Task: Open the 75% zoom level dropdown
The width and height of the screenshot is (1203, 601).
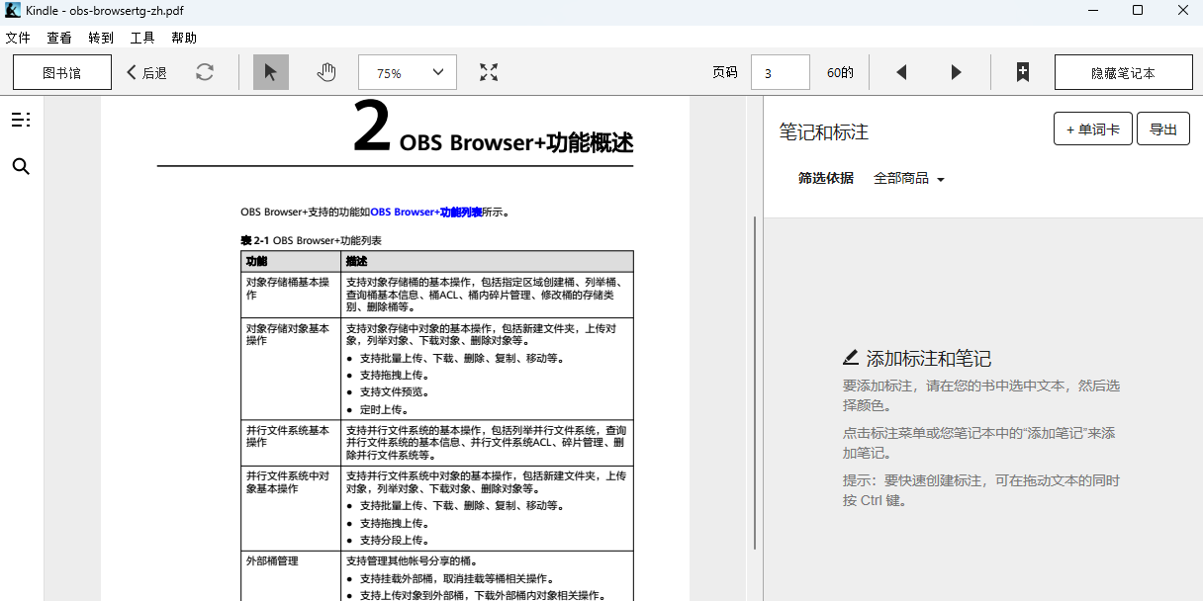Action: [407, 71]
